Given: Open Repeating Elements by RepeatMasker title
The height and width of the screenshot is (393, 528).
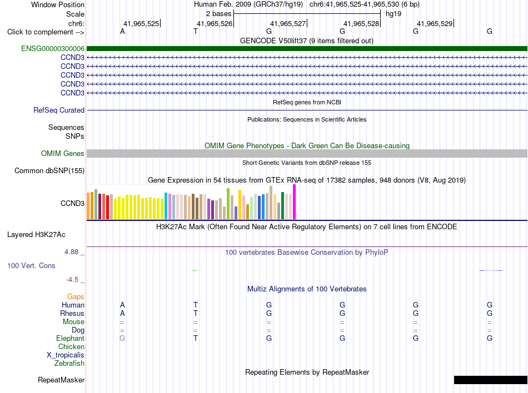Looking at the screenshot, I should [307, 372].
